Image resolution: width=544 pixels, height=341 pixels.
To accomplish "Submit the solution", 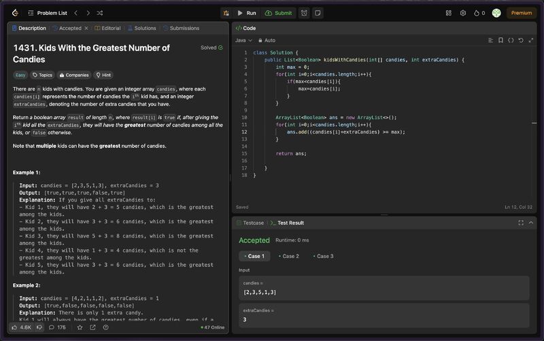I will coord(278,13).
